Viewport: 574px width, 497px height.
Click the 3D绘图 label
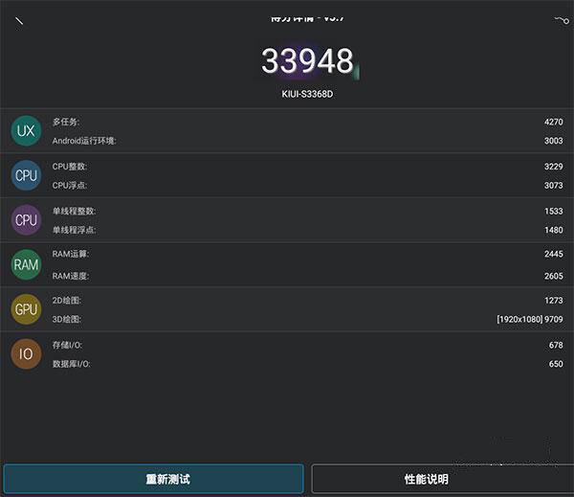(x=67, y=319)
